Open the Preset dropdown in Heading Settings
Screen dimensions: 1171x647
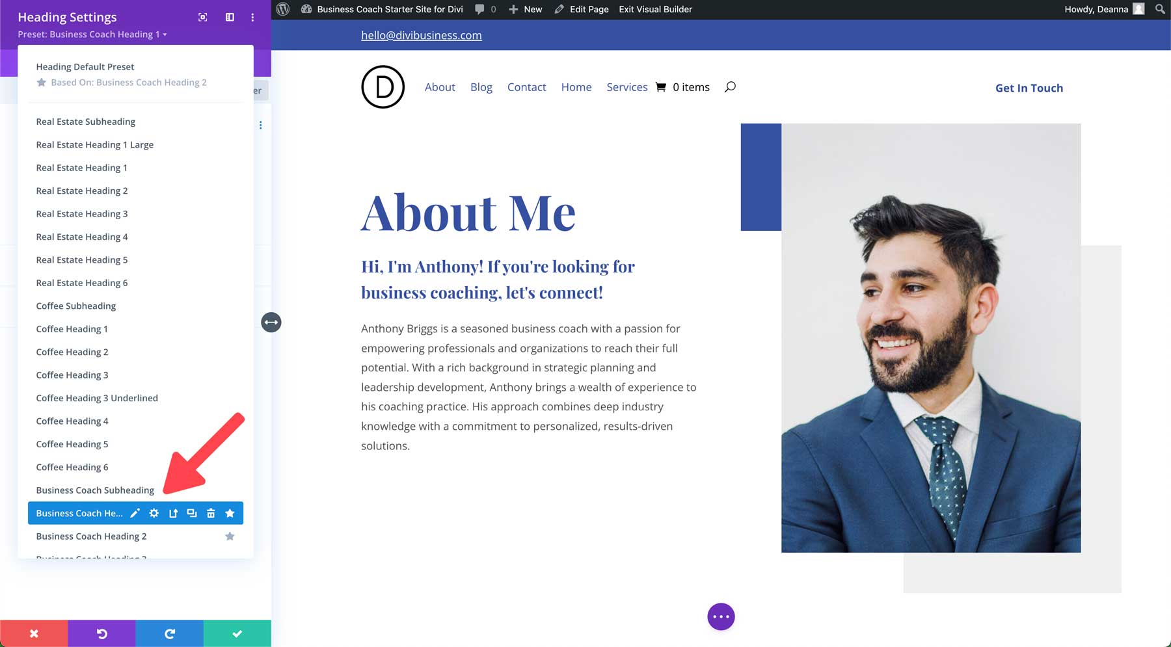90,34
